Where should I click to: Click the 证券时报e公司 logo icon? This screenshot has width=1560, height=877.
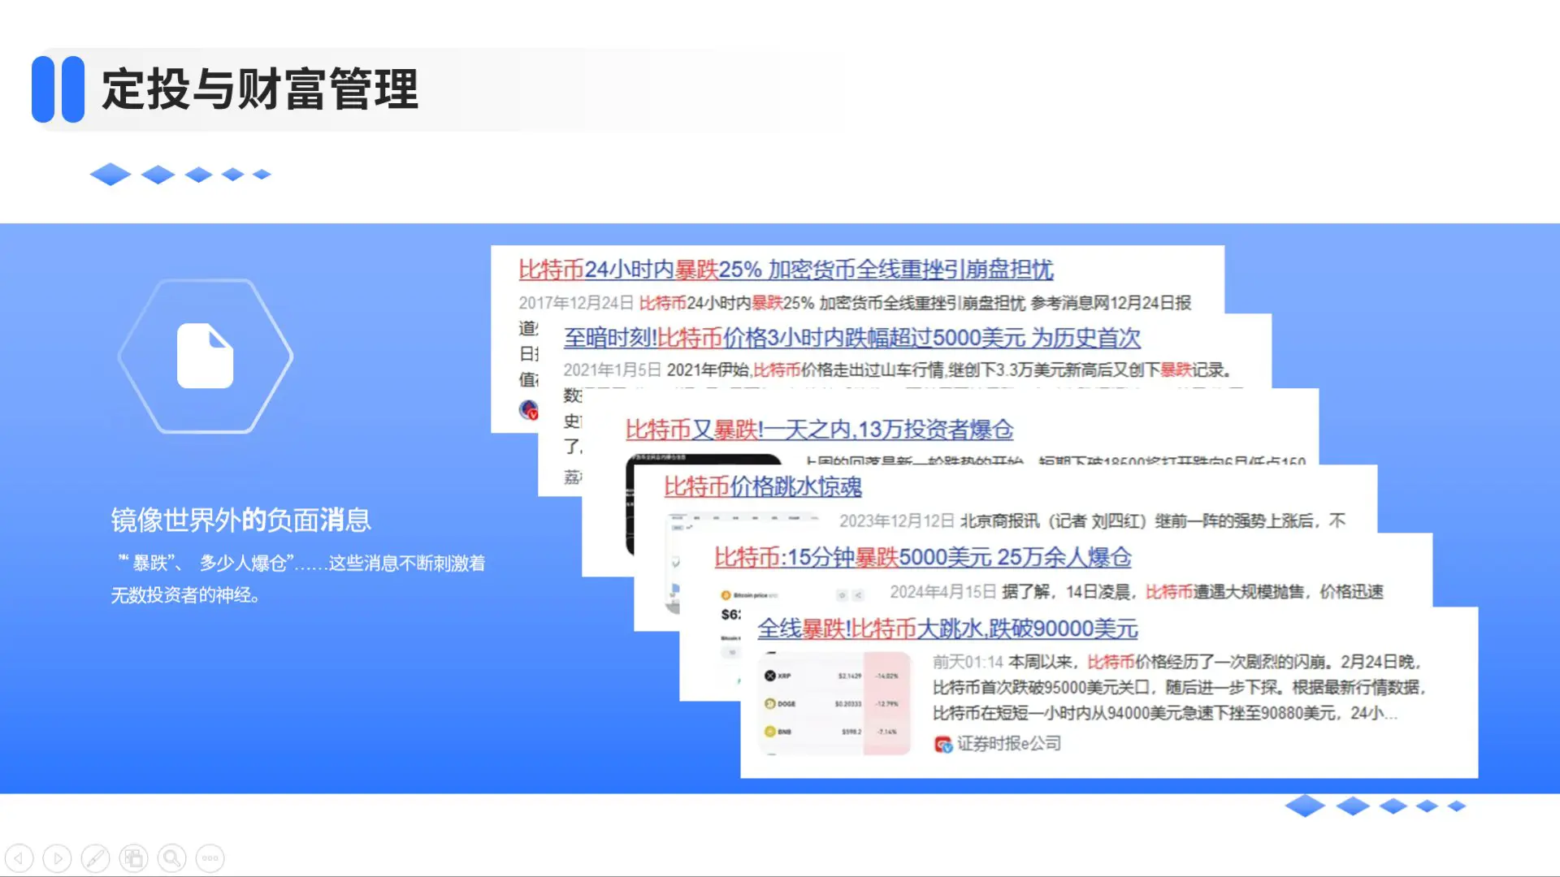(x=943, y=743)
